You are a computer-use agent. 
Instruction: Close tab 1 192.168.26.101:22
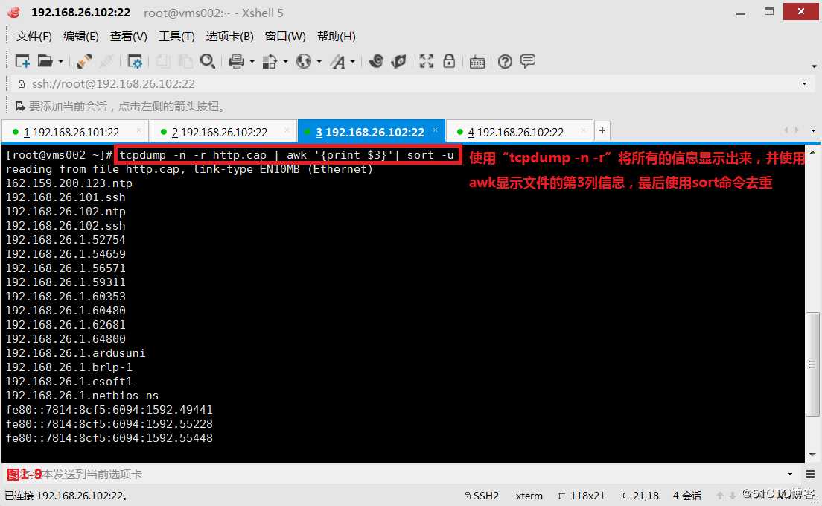(138, 130)
